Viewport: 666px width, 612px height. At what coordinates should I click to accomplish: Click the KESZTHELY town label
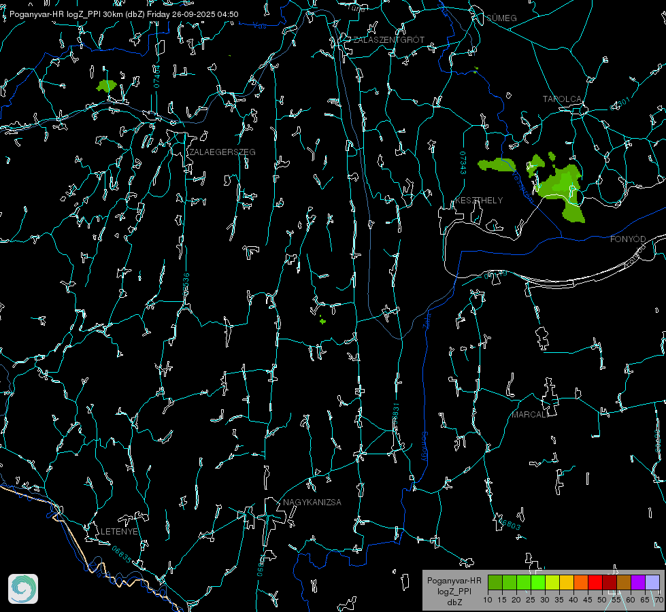(x=479, y=200)
